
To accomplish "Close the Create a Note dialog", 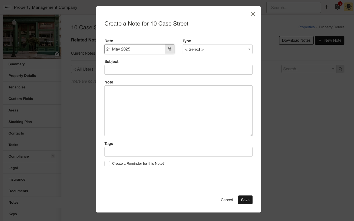I will pos(253,14).
